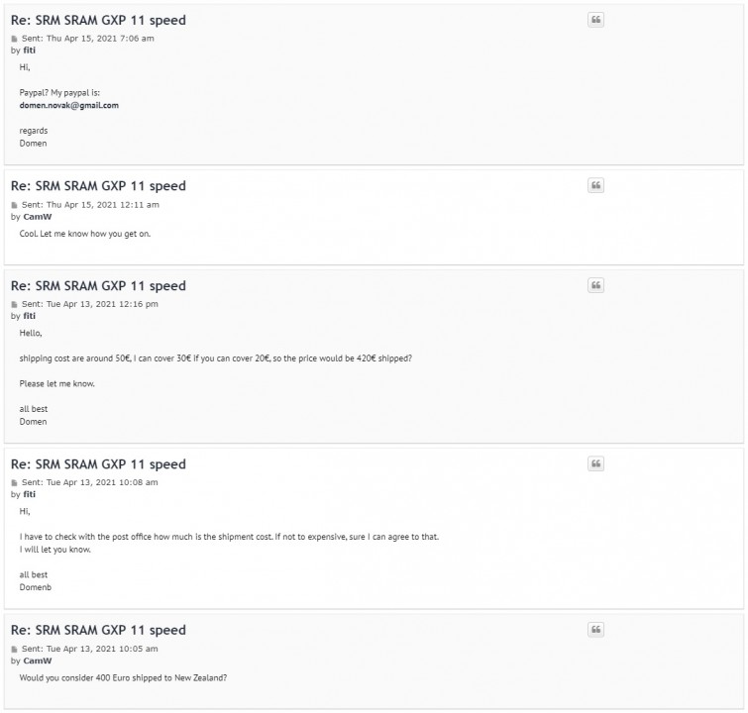Click post icon beside Apr 13 12:16 pm
Screen dimensions: 748x713
point(14,305)
